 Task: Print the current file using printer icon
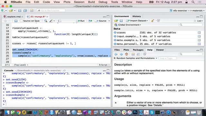tap(32, 10)
